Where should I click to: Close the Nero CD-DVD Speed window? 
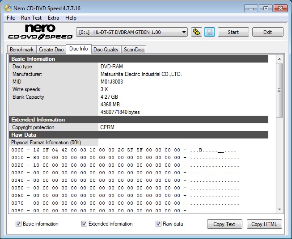click(280, 8)
